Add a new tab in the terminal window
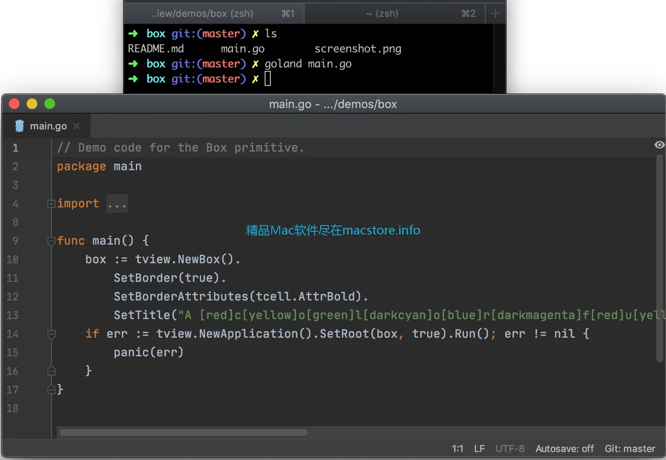This screenshot has height=460, width=666. (x=496, y=13)
